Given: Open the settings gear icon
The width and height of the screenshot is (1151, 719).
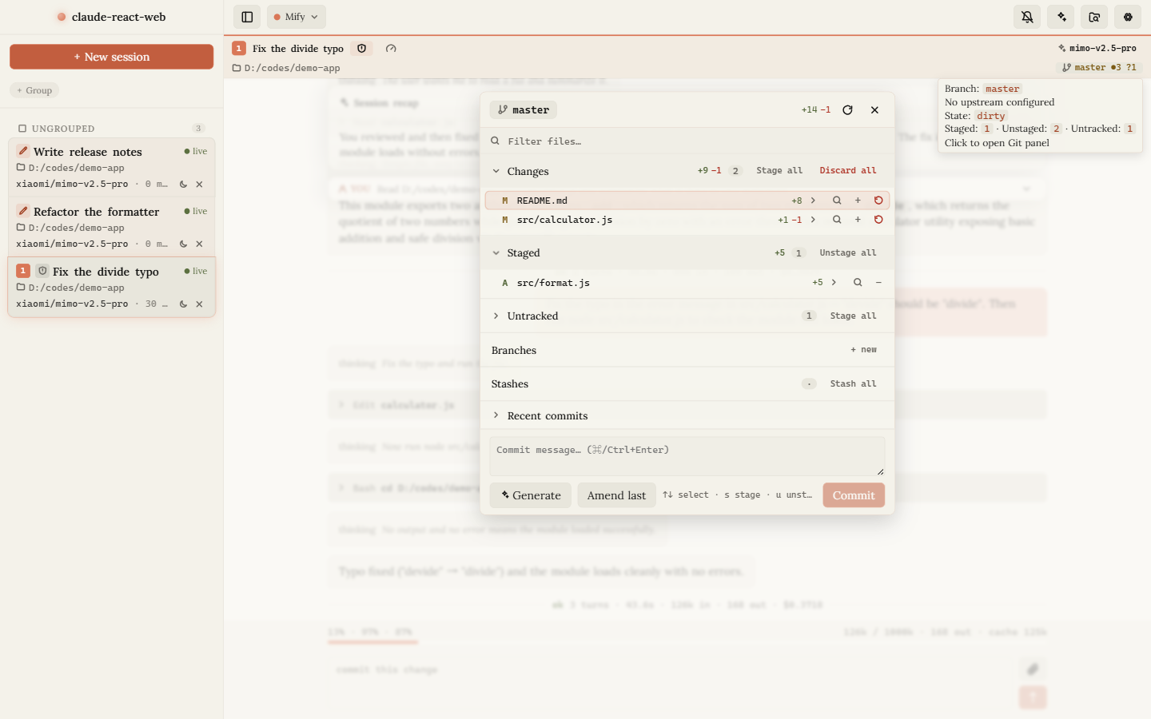Looking at the screenshot, I should (1128, 17).
